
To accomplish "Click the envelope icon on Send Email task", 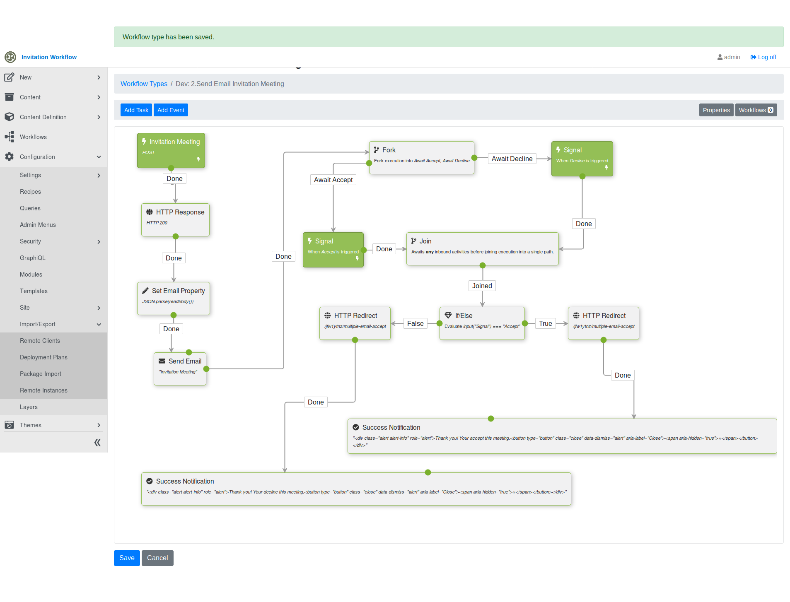I will [x=162, y=361].
